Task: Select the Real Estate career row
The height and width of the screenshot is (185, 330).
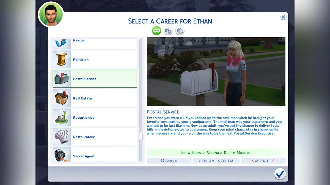Action: pyautogui.click(x=95, y=98)
